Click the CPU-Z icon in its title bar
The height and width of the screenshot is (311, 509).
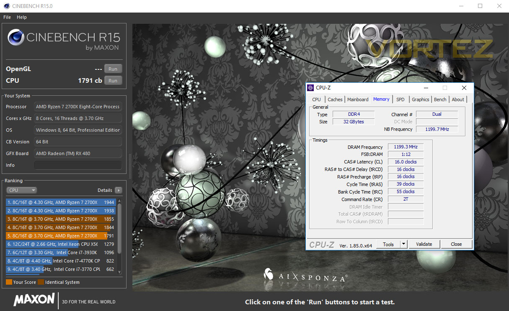tap(310, 88)
